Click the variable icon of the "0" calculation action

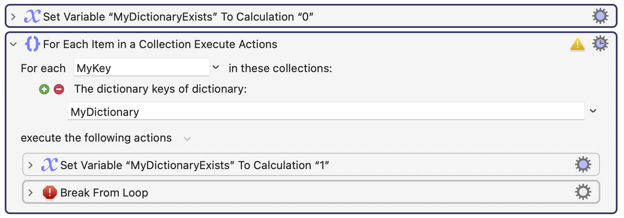32,17
